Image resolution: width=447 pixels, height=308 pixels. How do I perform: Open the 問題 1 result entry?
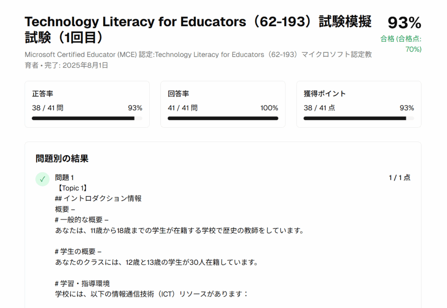(x=65, y=177)
